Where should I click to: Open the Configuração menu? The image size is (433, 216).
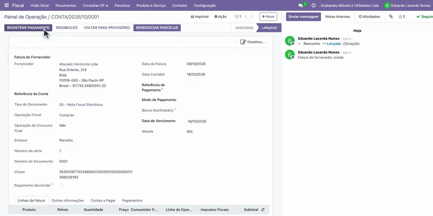click(205, 5)
